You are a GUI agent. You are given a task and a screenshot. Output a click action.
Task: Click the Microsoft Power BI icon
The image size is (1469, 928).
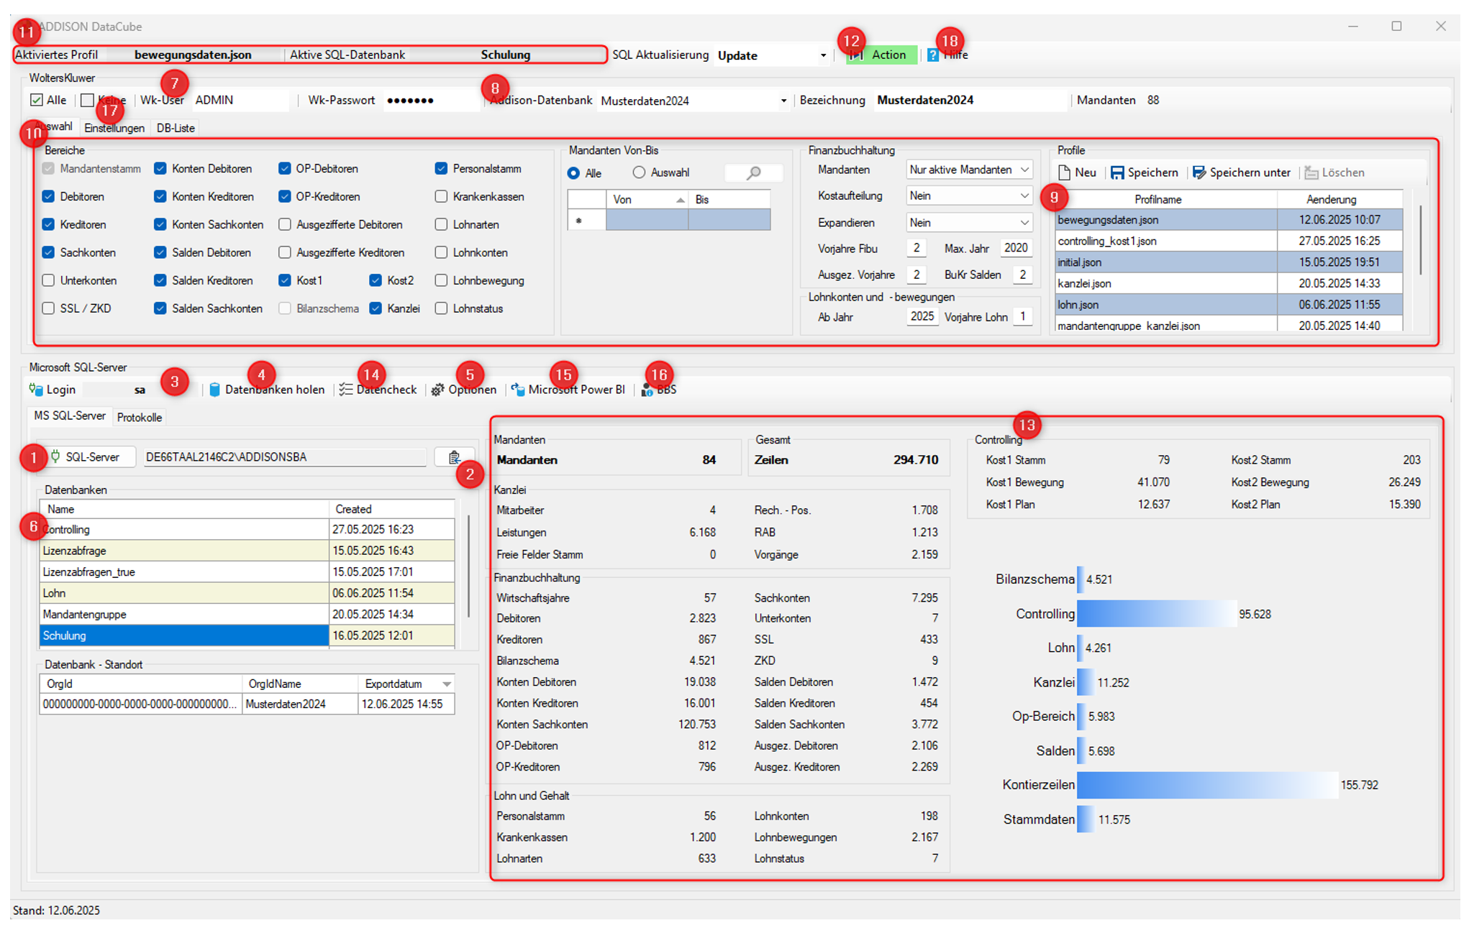click(x=518, y=390)
